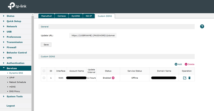Viewport: 214px width, 111px height.
Task: Click the red X status icon
Action: (113, 78)
